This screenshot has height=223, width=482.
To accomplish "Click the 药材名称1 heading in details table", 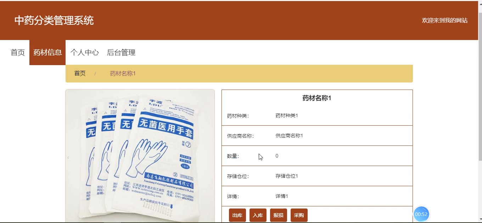I will (x=317, y=98).
